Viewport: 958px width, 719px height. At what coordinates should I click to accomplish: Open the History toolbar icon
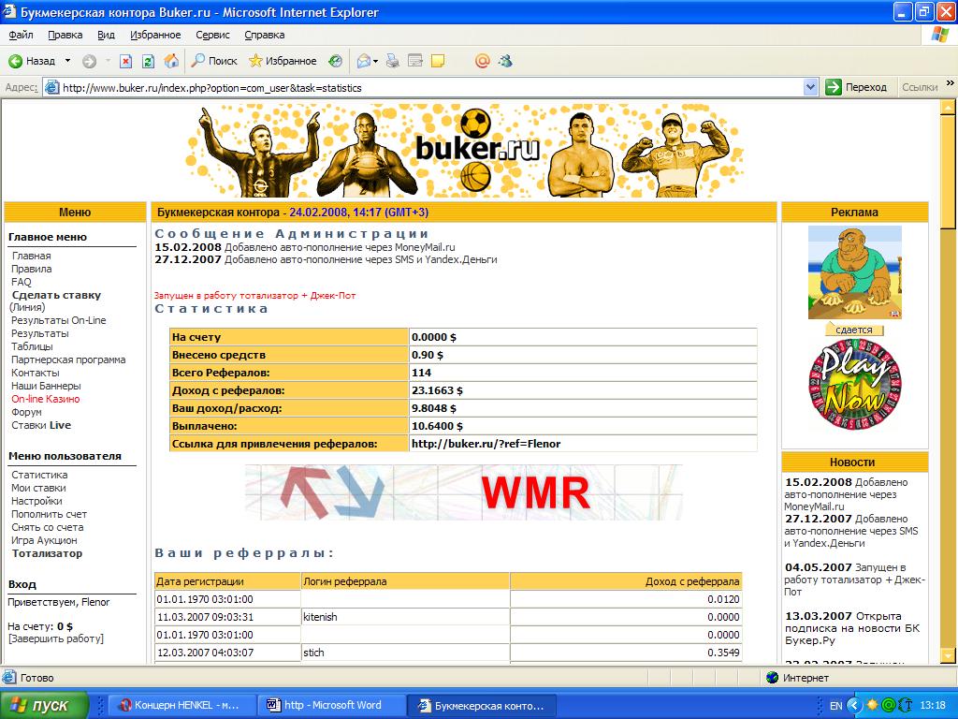coord(335,61)
